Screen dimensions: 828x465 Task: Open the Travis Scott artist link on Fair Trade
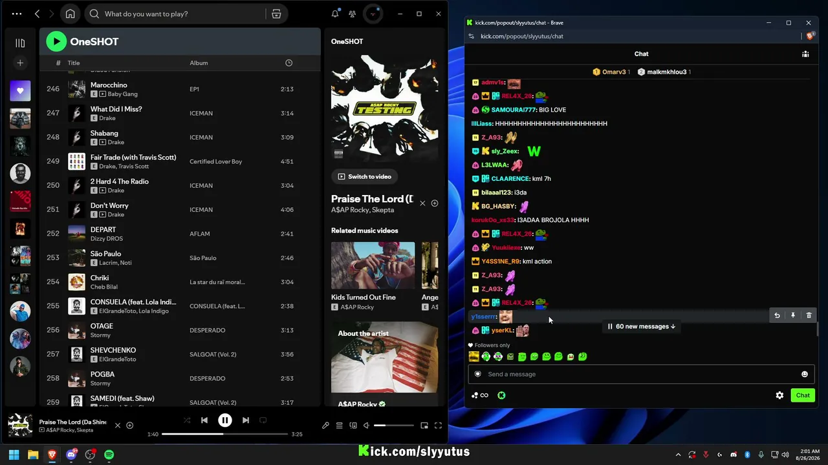pos(133,167)
